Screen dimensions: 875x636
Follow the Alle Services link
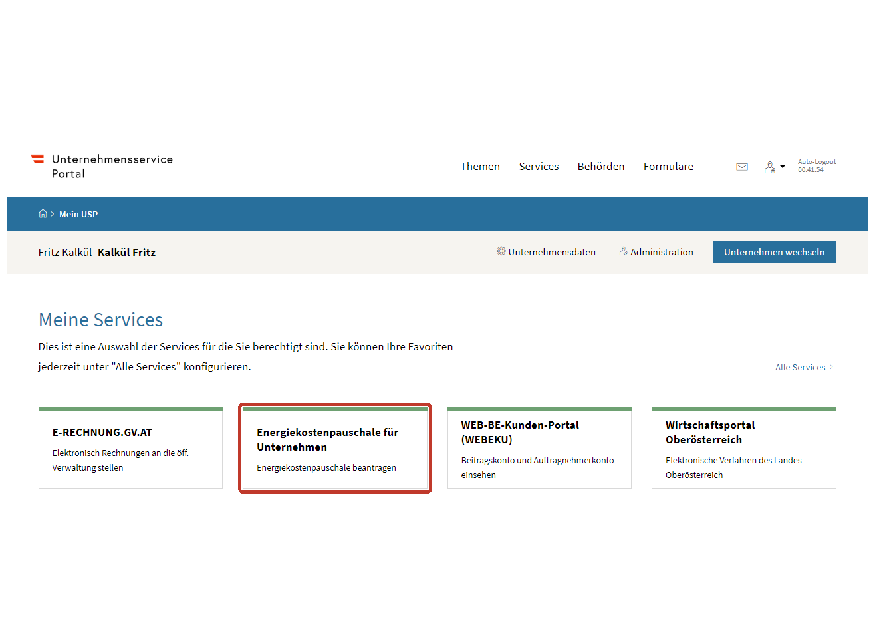800,367
